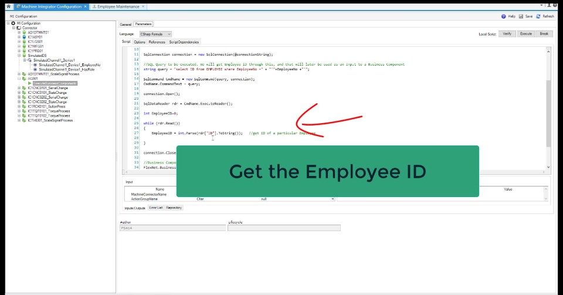Open the Repository tab
Viewport: 563px width, 295px height.
174,208
